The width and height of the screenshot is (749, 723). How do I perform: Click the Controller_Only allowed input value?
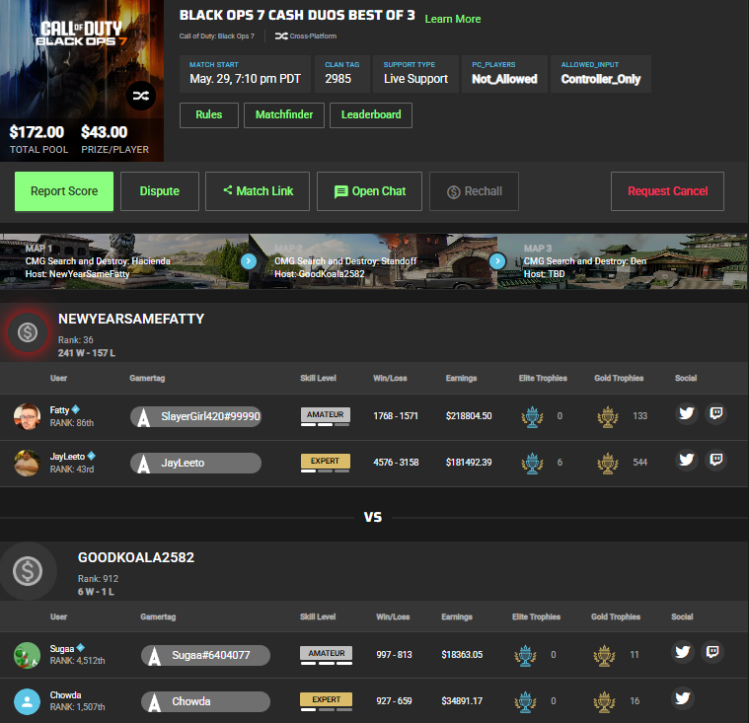coord(600,79)
